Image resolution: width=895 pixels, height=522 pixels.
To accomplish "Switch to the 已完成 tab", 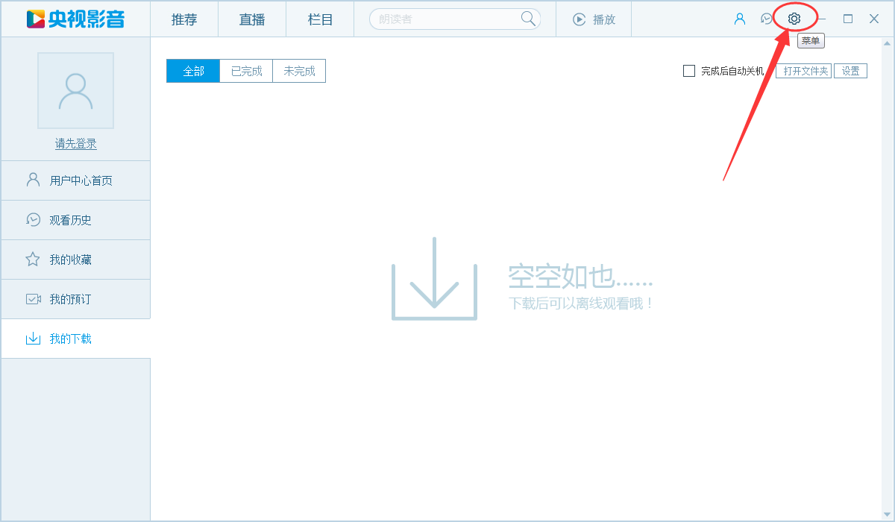I will [x=245, y=70].
